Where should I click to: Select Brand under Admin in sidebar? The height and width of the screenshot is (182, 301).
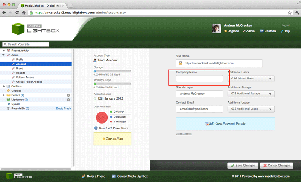(x=20, y=69)
